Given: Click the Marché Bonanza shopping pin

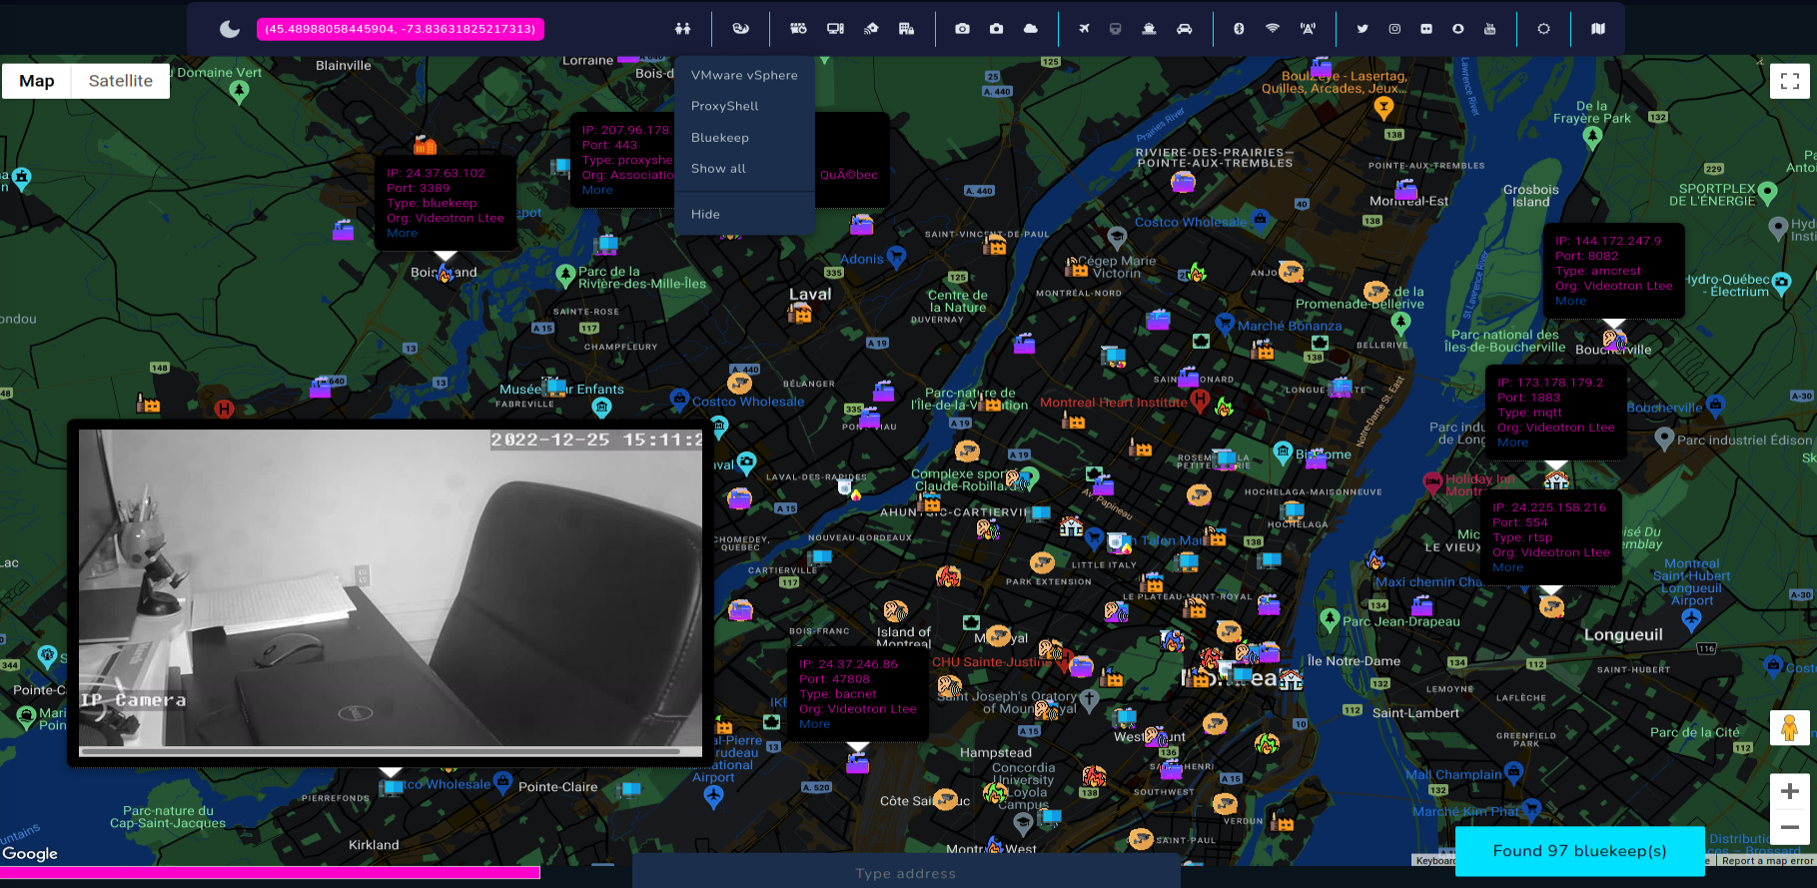Looking at the screenshot, I should tap(1225, 324).
